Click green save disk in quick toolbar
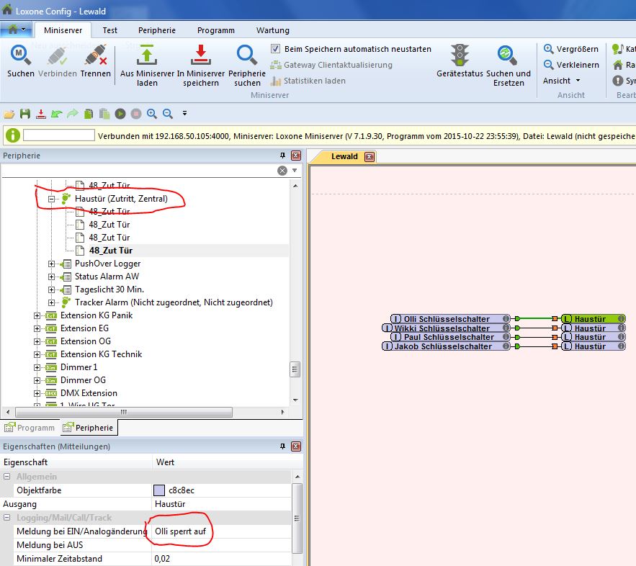The height and width of the screenshot is (566, 636). 25,114
